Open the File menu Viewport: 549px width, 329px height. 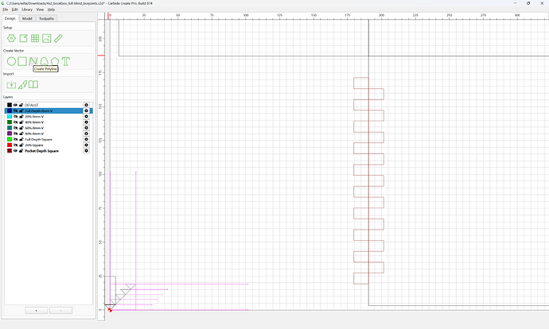6,10
